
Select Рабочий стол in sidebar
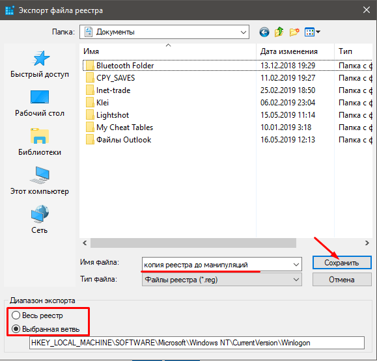click(40, 103)
